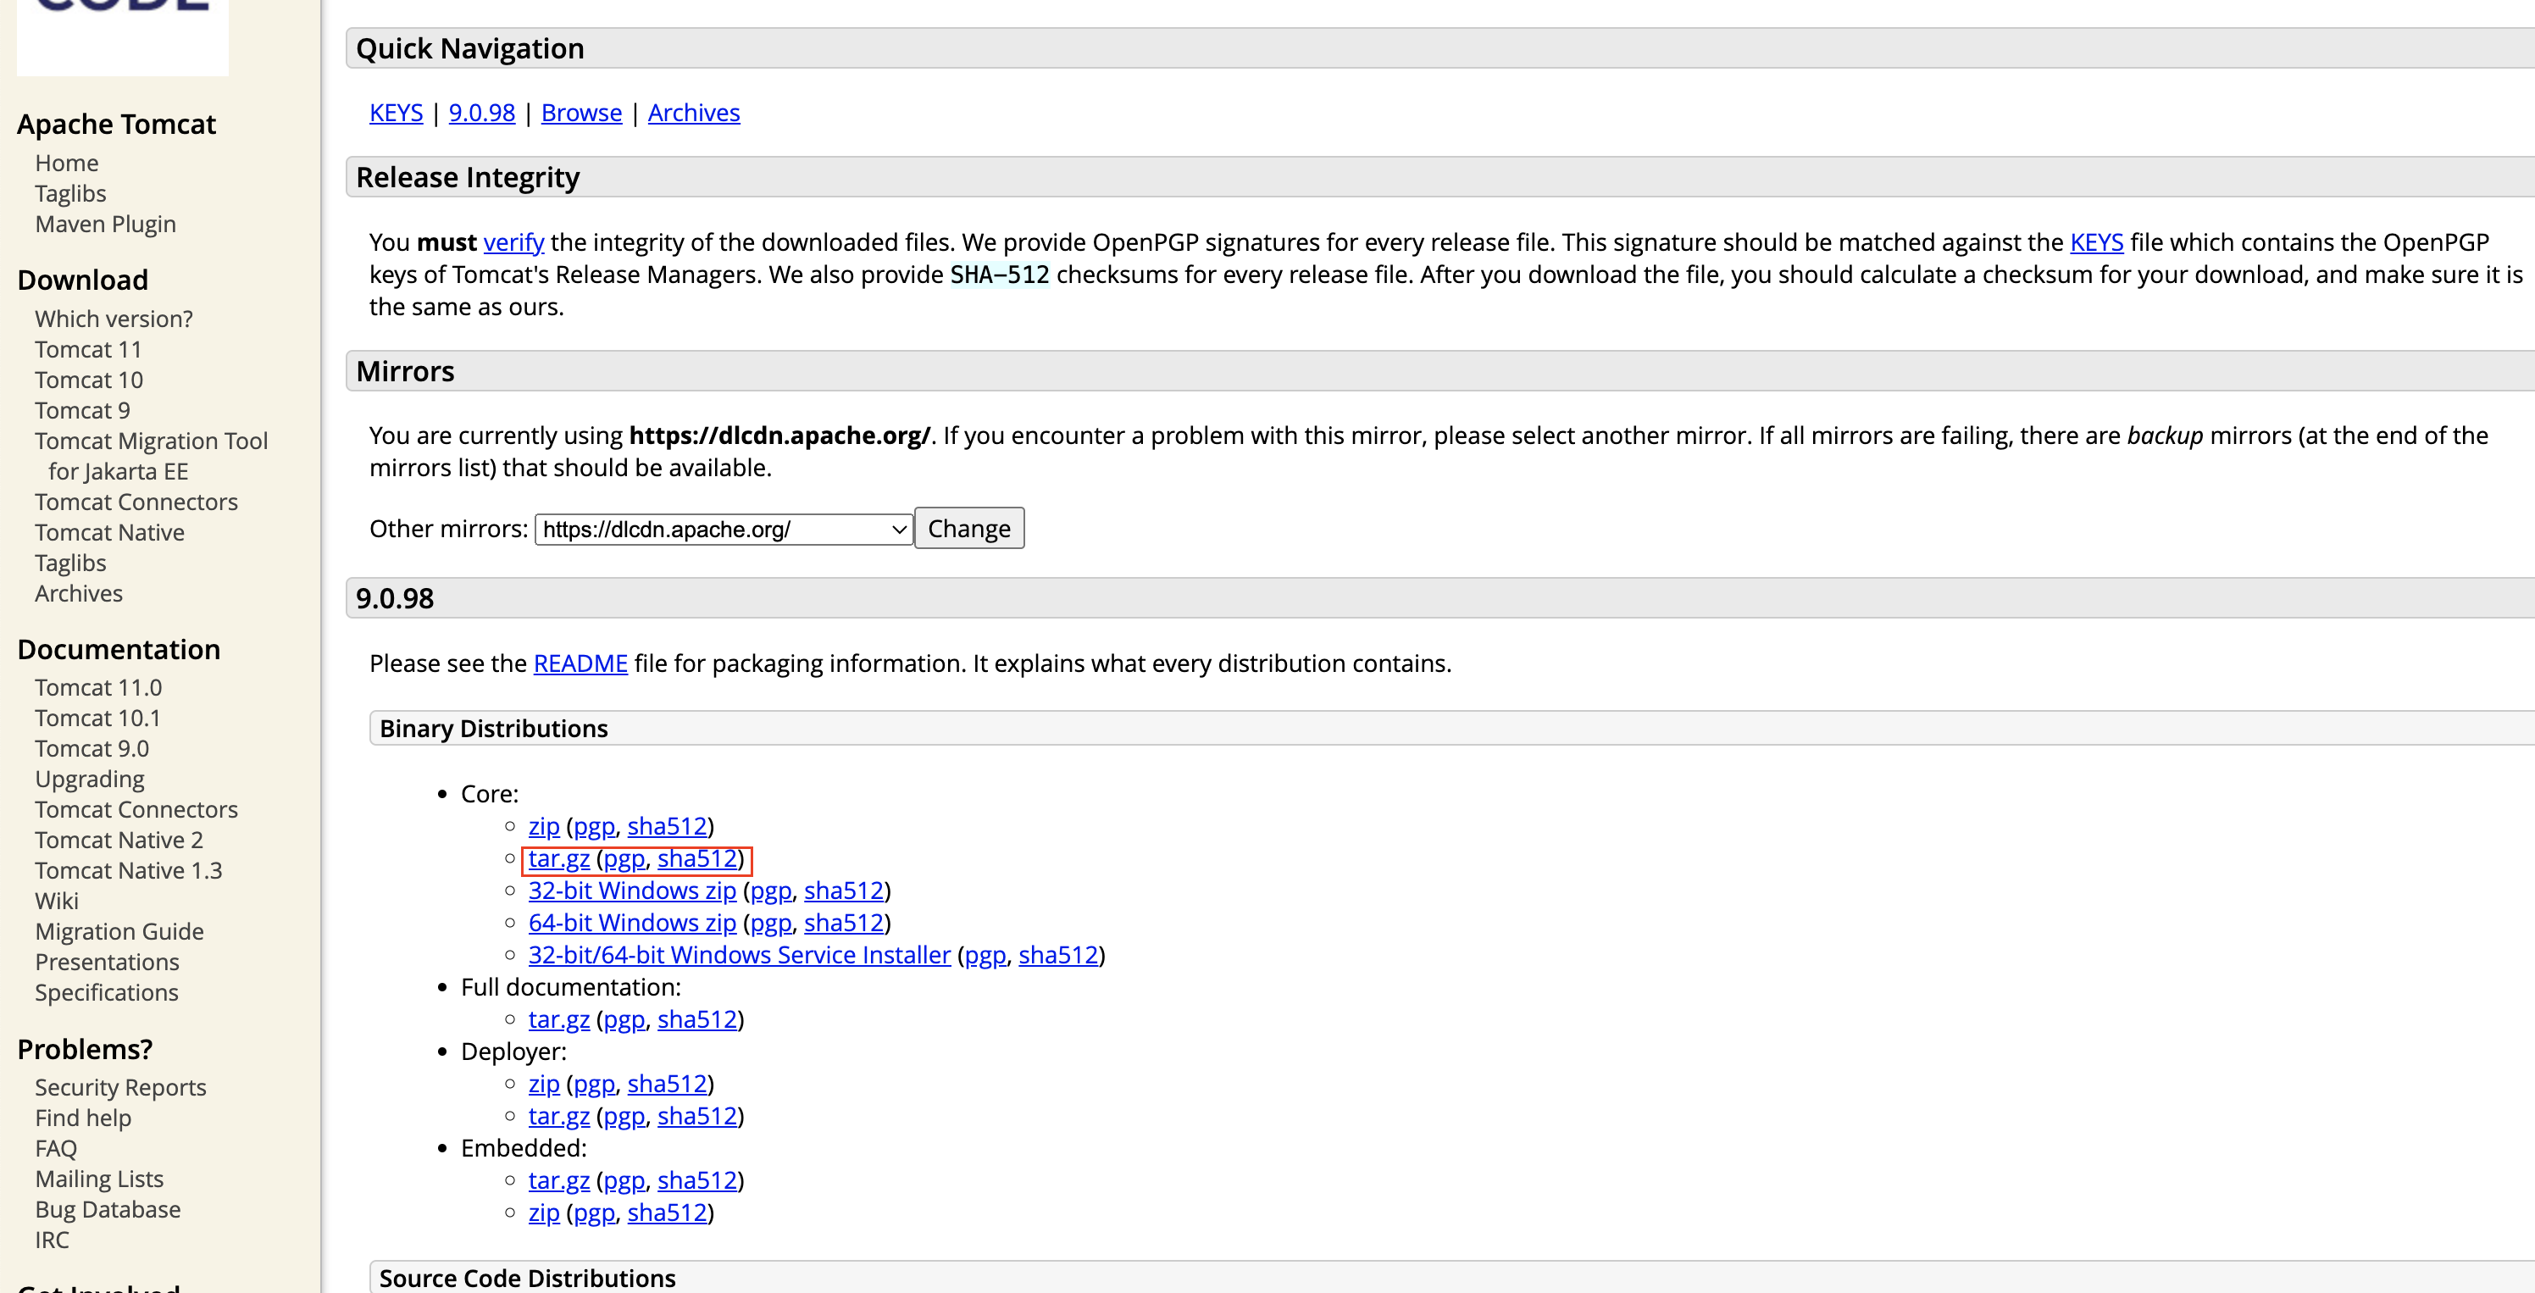Open the mirrors dropdown list
The width and height of the screenshot is (2535, 1293).
(724, 530)
